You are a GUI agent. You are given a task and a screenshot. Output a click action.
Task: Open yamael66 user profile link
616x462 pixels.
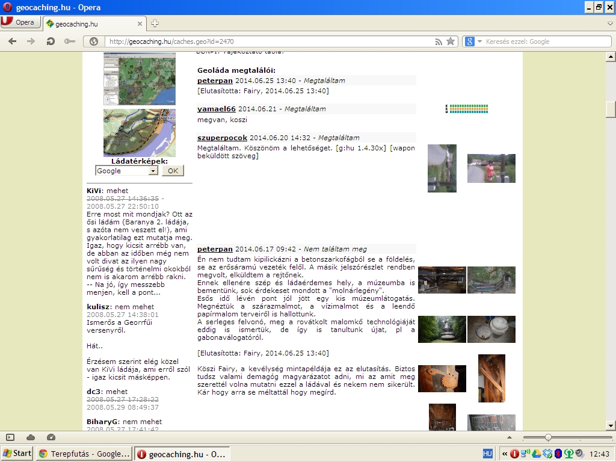click(217, 109)
